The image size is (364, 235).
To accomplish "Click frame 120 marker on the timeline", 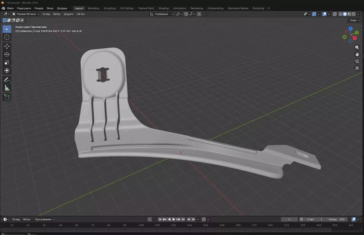I will (x=157, y=225).
